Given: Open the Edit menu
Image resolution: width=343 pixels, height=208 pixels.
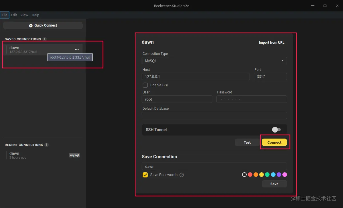Looking at the screenshot, I should coord(14,15).
